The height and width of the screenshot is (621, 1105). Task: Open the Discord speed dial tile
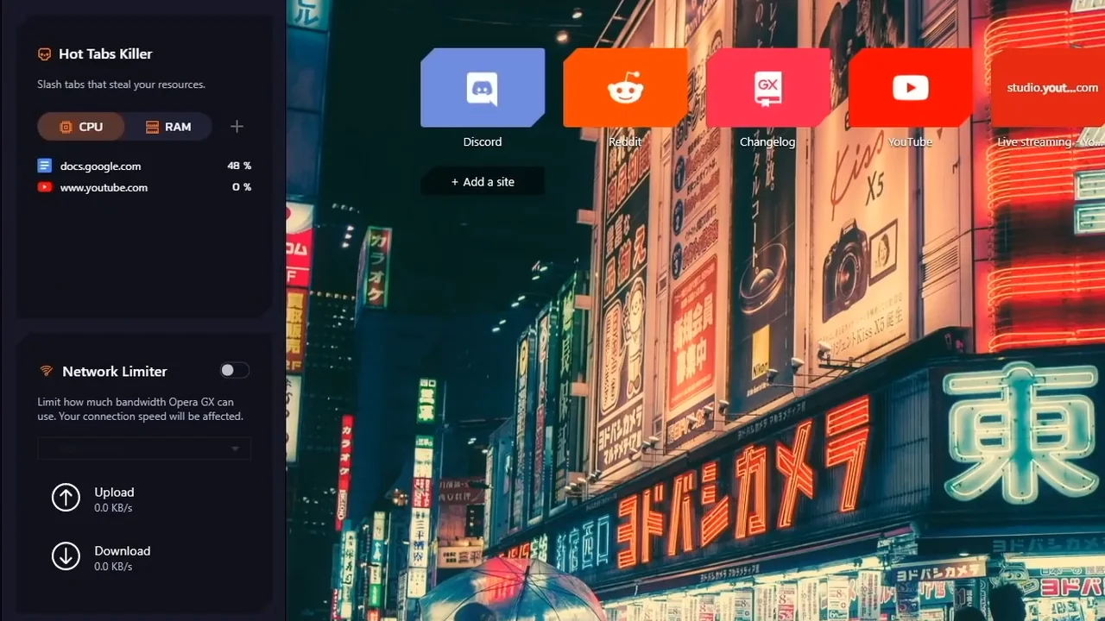click(x=483, y=88)
